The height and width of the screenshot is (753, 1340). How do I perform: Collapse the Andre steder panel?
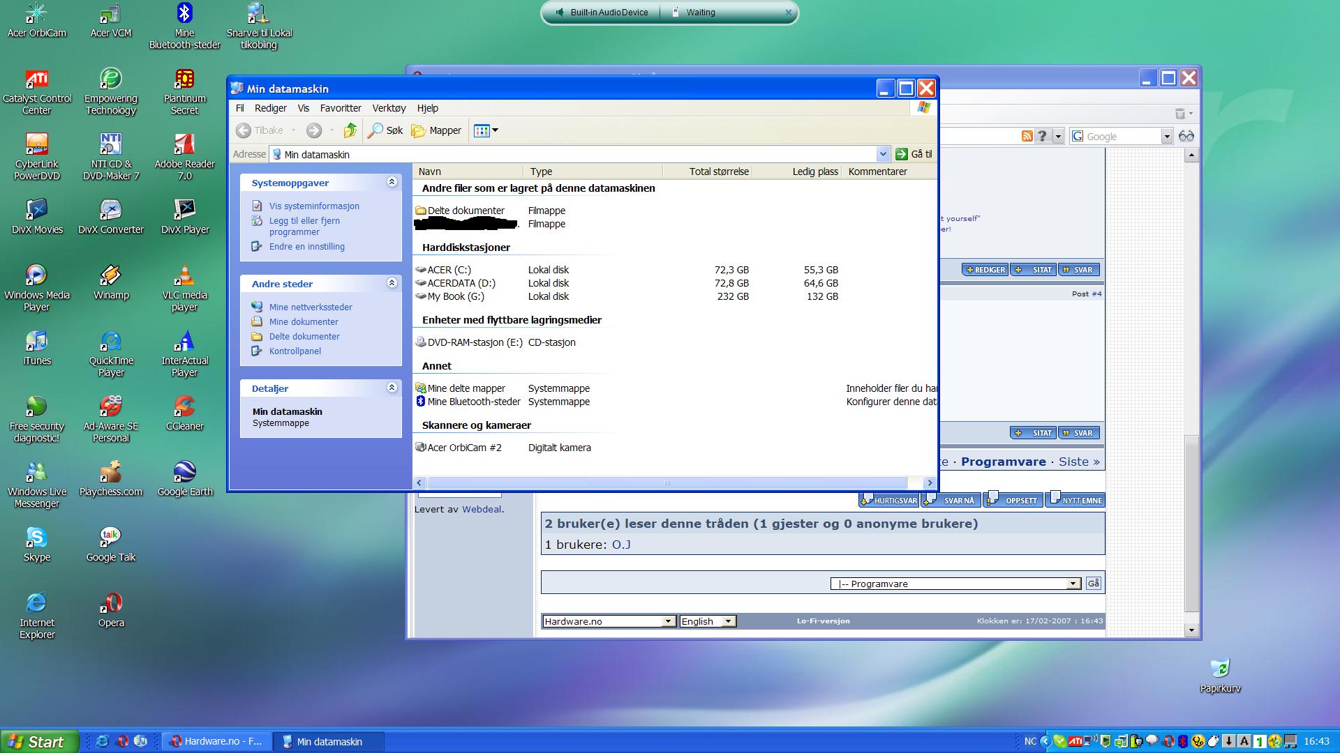pyautogui.click(x=392, y=283)
